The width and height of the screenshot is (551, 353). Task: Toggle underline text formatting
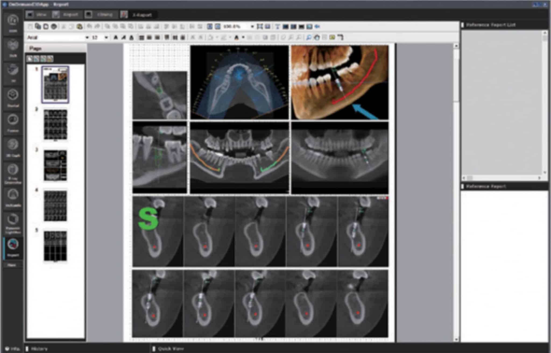coord(132,37)
